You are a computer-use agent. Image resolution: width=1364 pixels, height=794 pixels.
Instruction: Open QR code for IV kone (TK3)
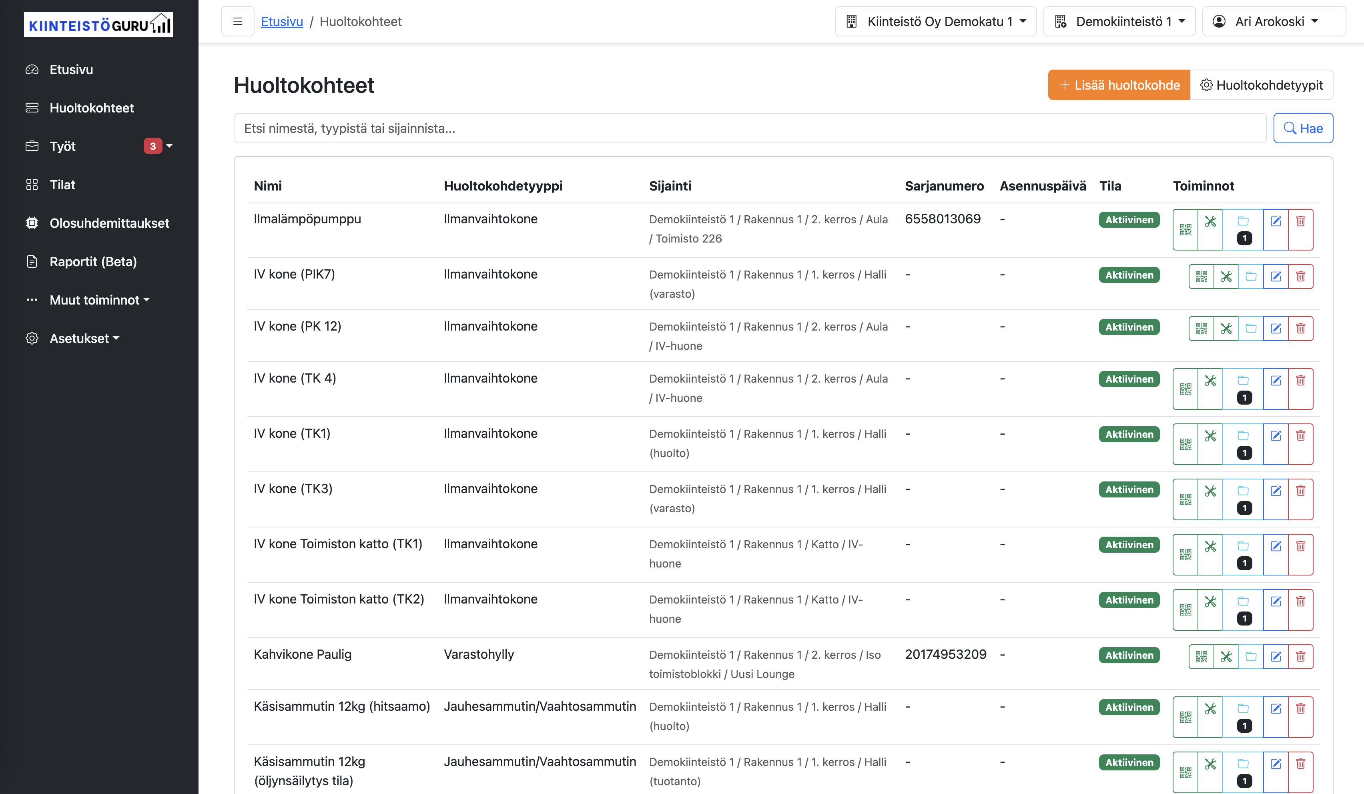point(1185,499)
